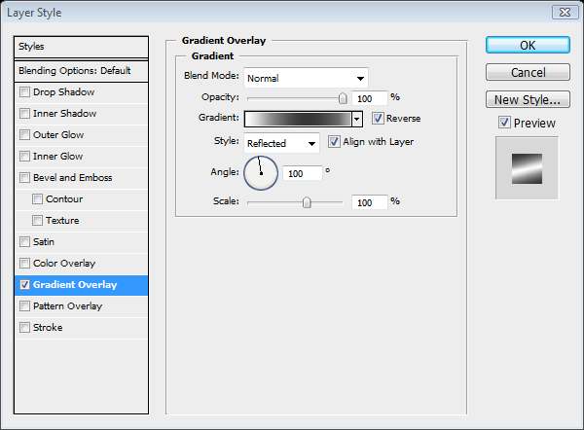Click the gradient color bar swatch
Image resolution: width=584 pixels, height=430 pixels.
[x=297, y=119]
